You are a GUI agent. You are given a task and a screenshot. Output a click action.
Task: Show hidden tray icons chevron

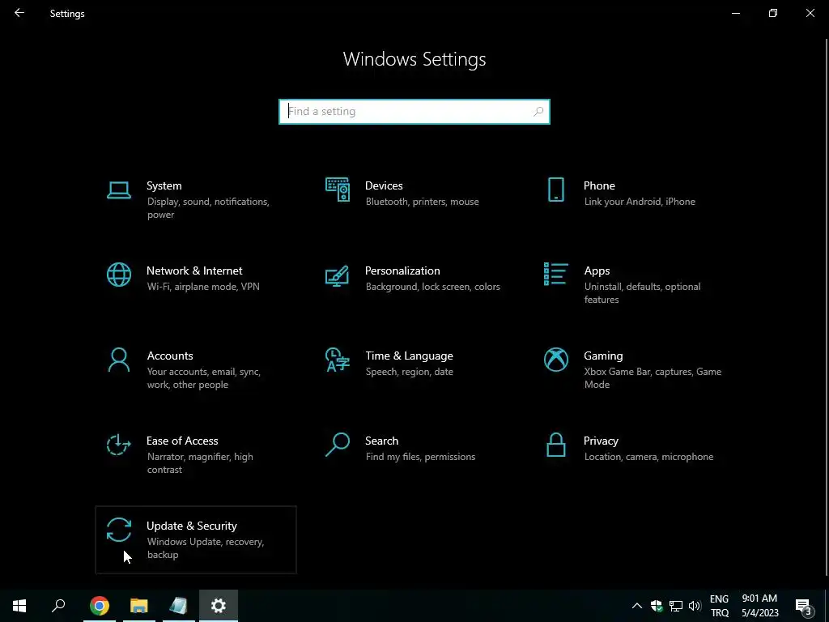[x=637, y=606]
